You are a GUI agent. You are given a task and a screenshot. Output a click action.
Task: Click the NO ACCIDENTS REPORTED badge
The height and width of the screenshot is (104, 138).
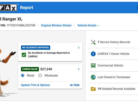pos(36,47)
